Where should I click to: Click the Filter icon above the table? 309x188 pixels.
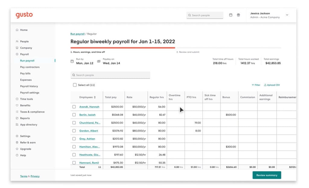coord(253,85)
